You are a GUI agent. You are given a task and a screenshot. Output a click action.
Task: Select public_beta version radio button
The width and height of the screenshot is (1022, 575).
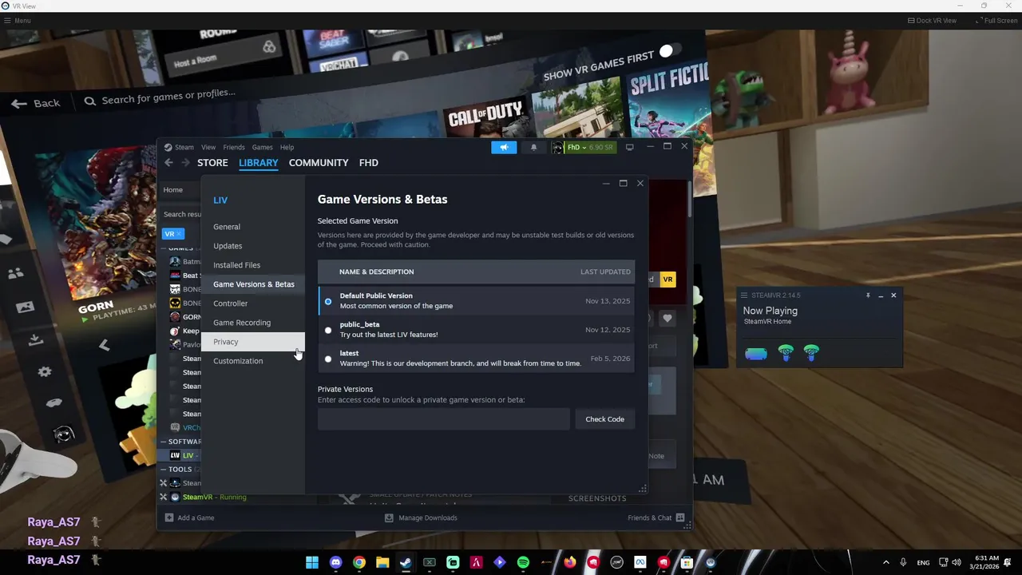pos(328,330)
